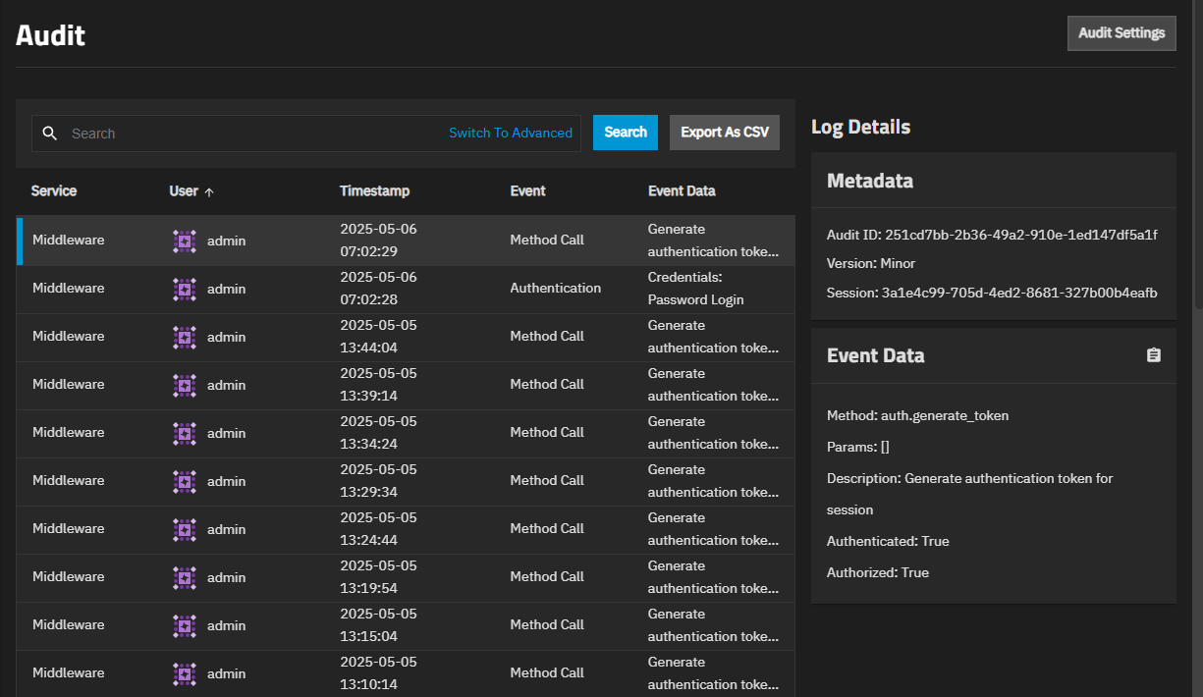Click admin avatar in the 13:39:14 row

coord(184,385)
